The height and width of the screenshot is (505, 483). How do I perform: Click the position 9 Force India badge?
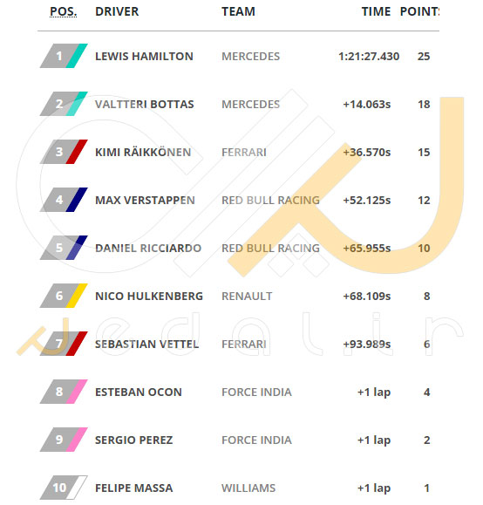click(64, 440)
